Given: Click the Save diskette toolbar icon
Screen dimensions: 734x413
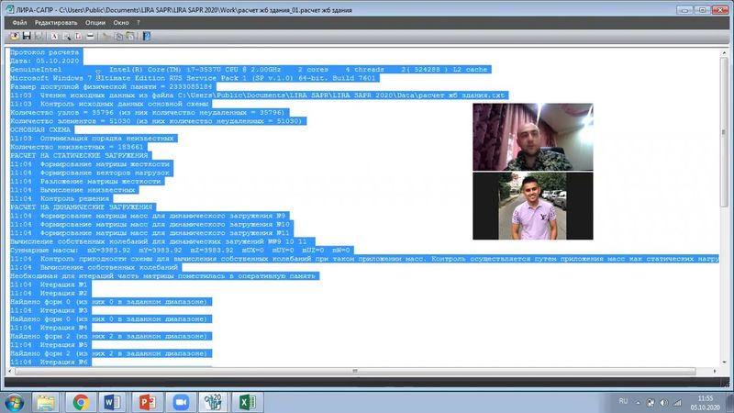Looking at the screenshot, I should 27,35.
